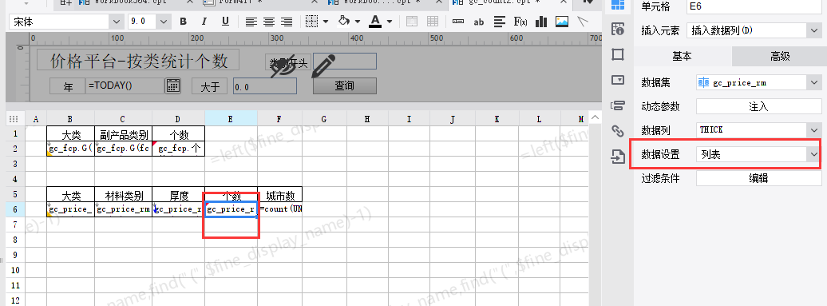
Task: Insert data column element icon
Action: point(458,22)
